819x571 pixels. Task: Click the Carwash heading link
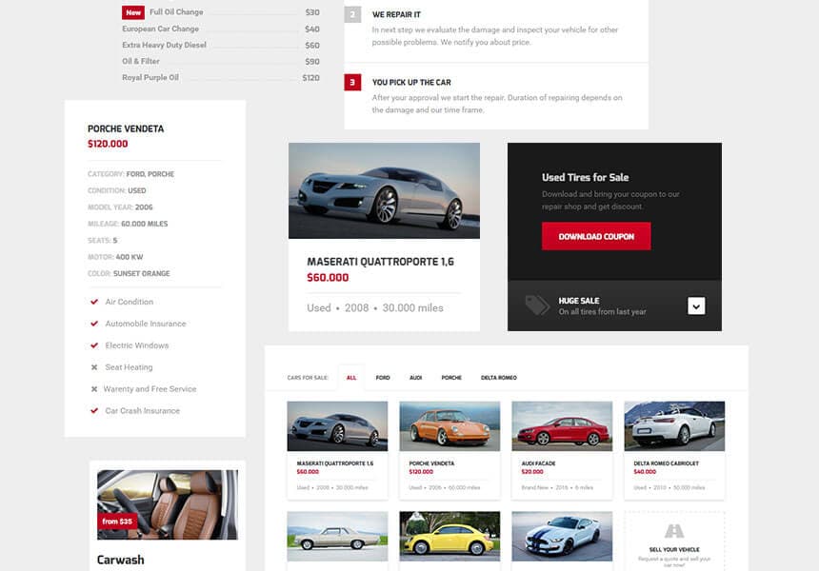(121, 560)
